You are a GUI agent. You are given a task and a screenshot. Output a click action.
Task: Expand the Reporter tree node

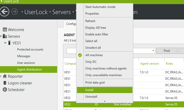tap(1, 76)
